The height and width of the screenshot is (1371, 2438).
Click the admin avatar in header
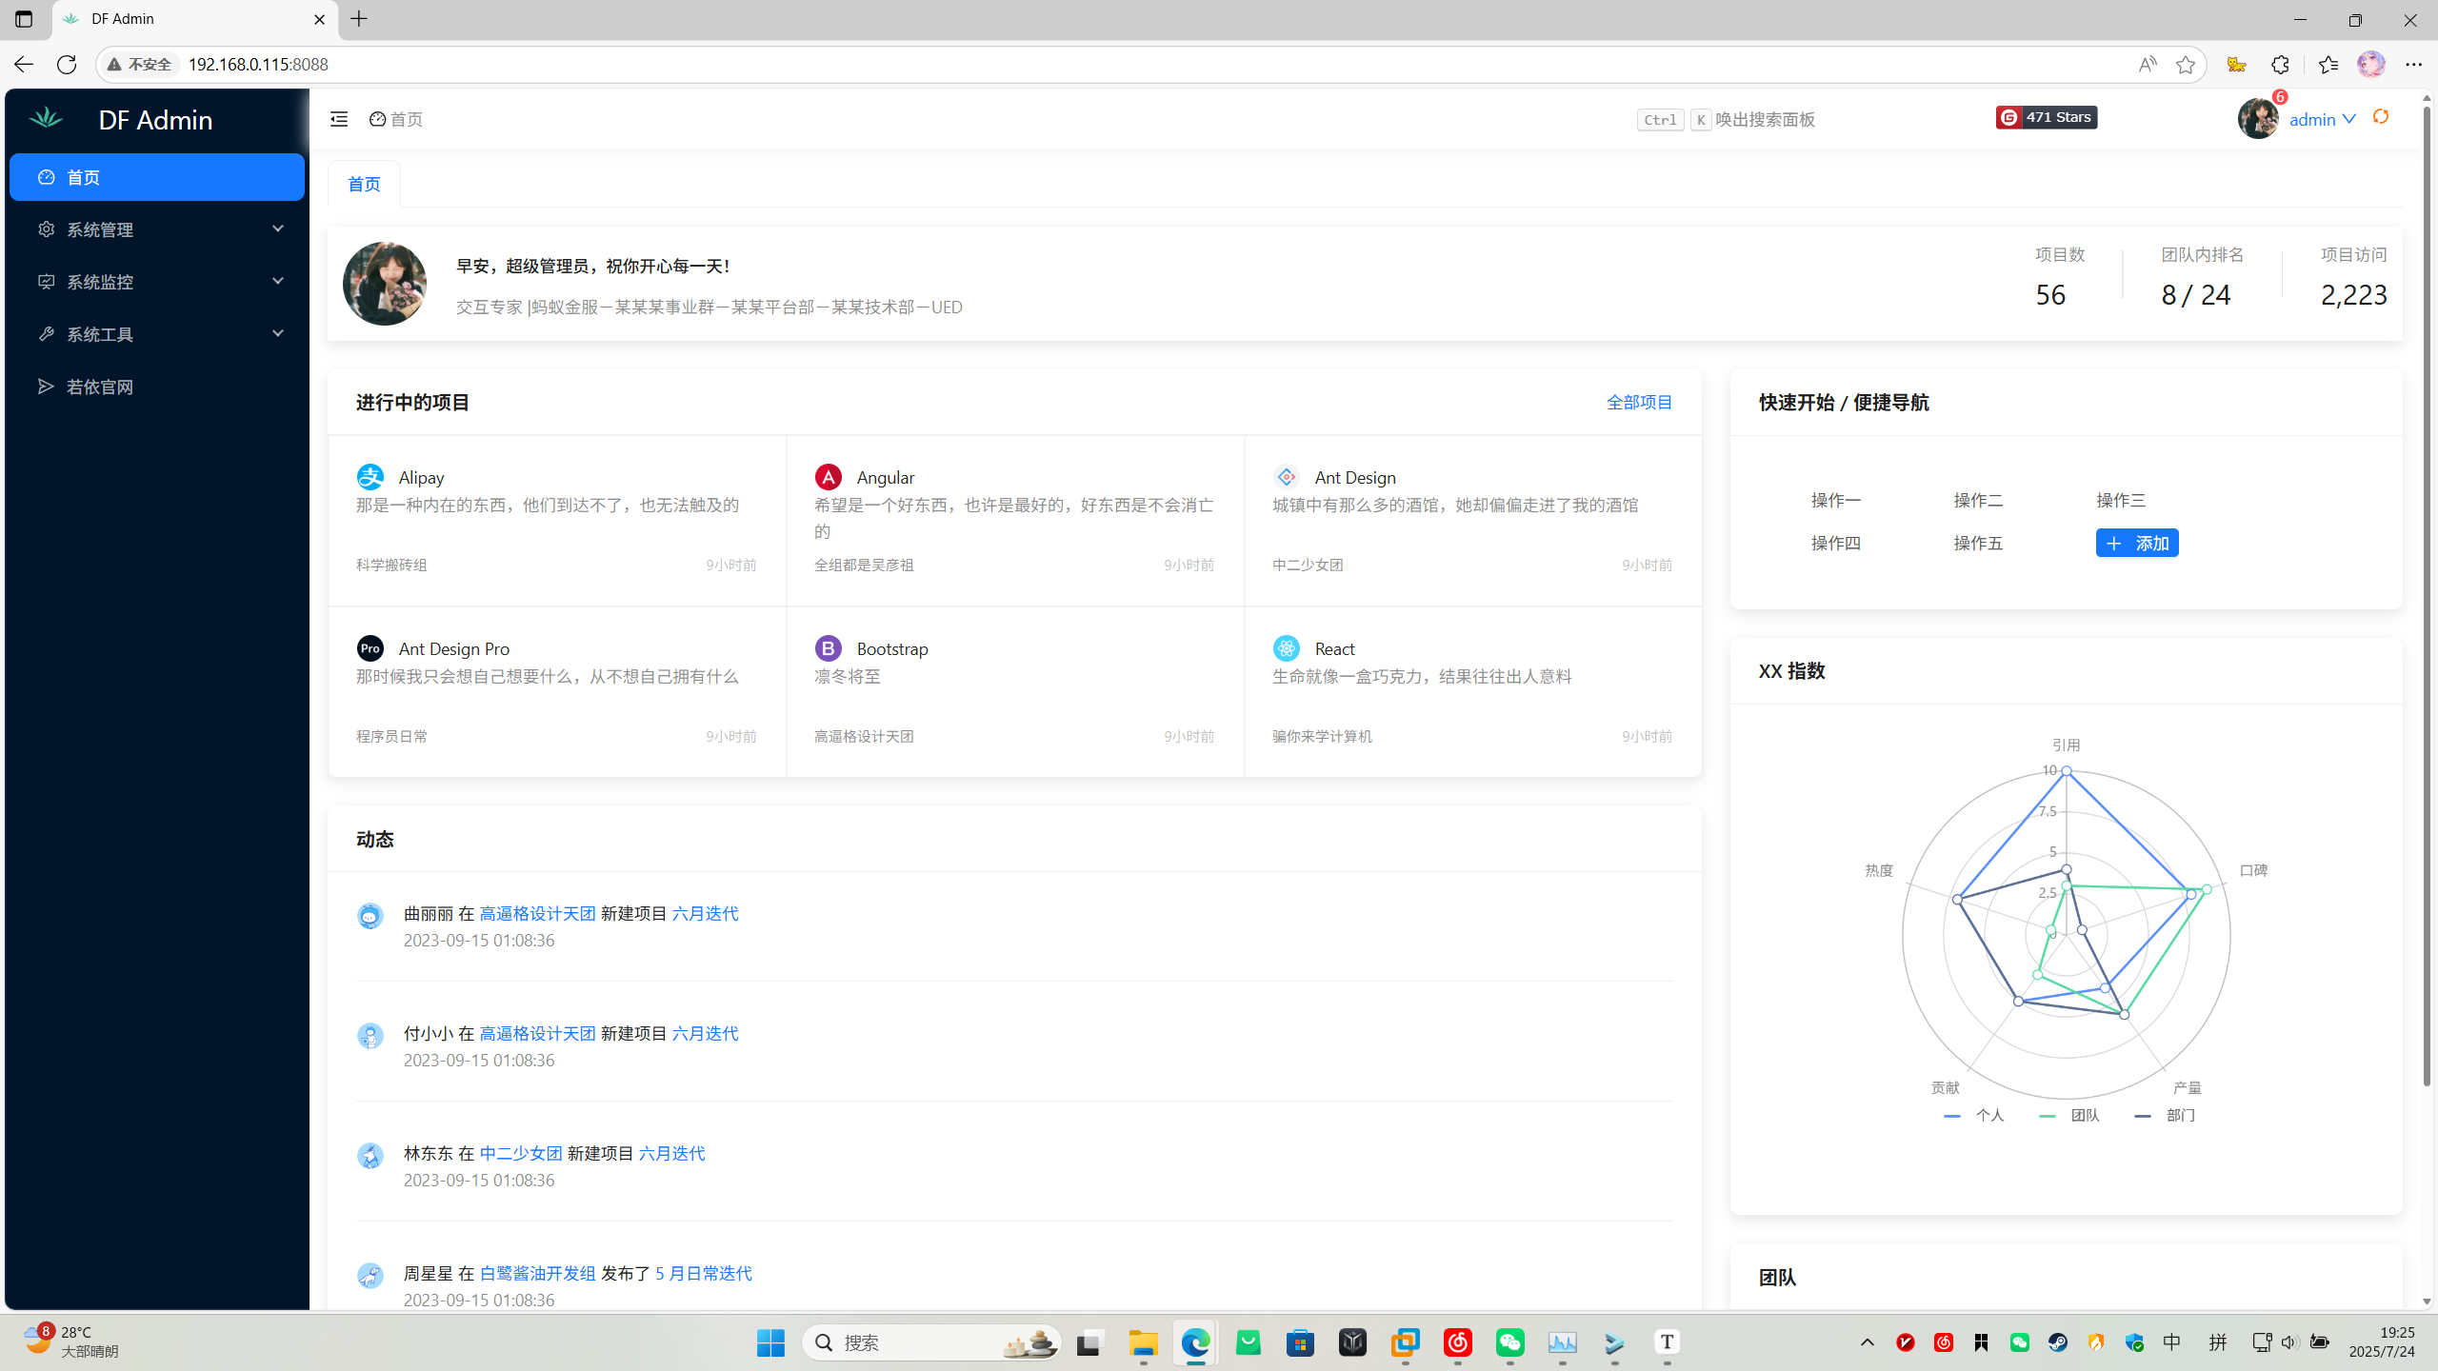[2258, 118]
